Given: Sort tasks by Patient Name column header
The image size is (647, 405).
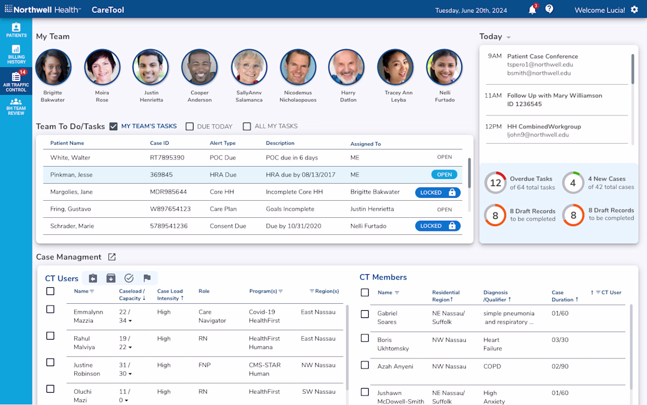Looking at the screenshot, I should point(67,143).
